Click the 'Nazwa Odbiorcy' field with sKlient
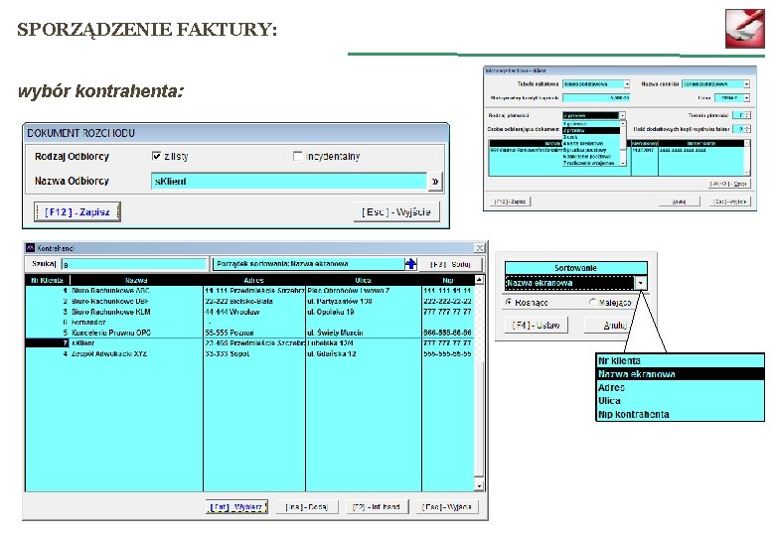775x536 pixels. tap(289, 181)
